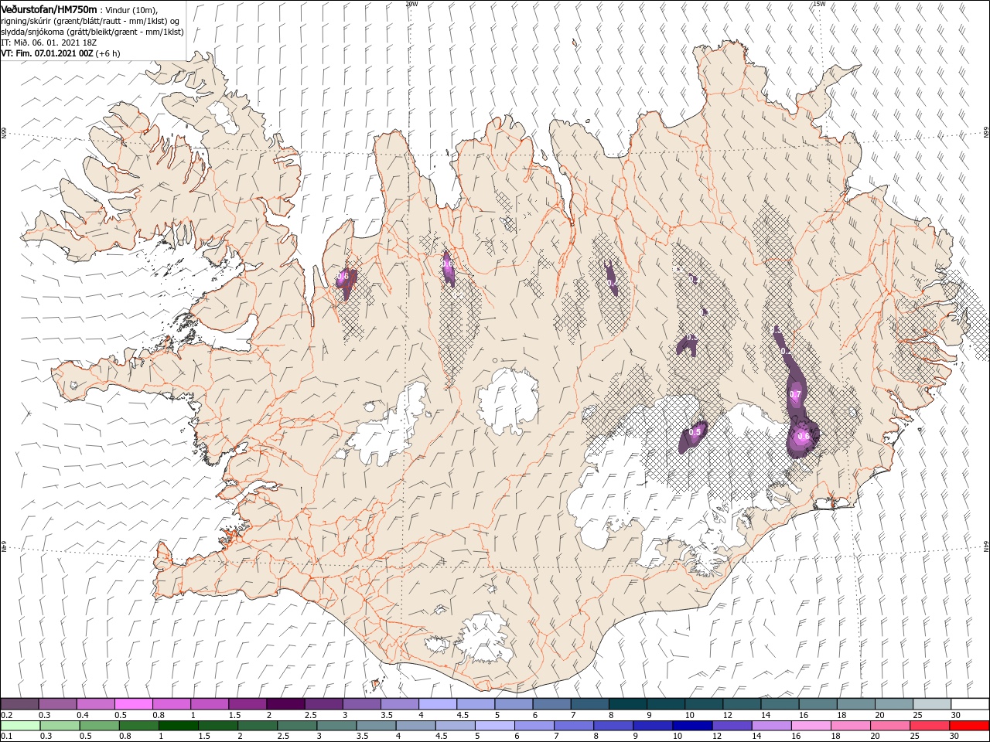Click lower legend swatch between 14 and 16
This screenshot has width=990, height=742.
[771, 726]
